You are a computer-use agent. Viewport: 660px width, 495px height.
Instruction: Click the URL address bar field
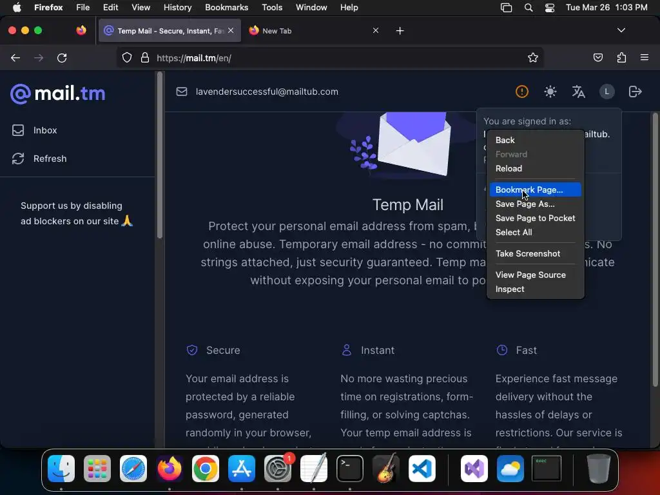point(331,57)
